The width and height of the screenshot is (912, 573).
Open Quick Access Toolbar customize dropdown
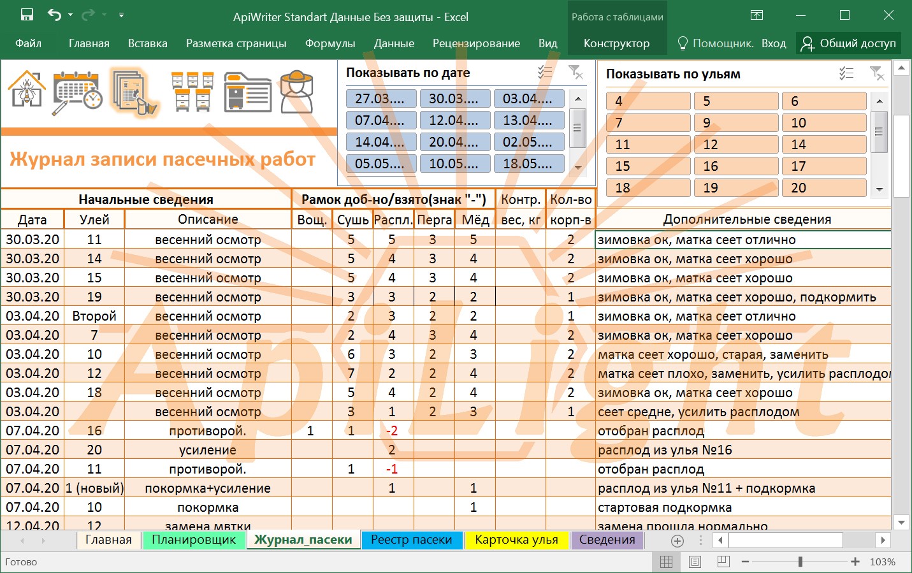(121, 15)
